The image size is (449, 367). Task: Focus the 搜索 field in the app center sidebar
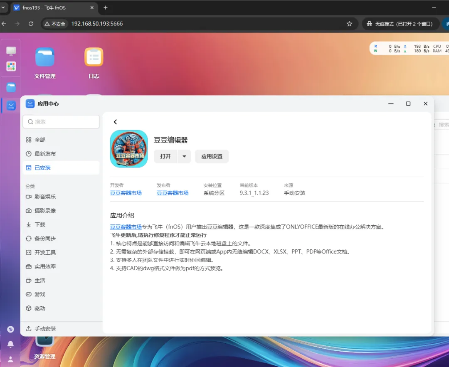click(61, 122)
